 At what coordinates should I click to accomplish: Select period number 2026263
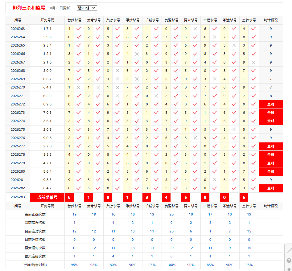(x=18, y=29)
